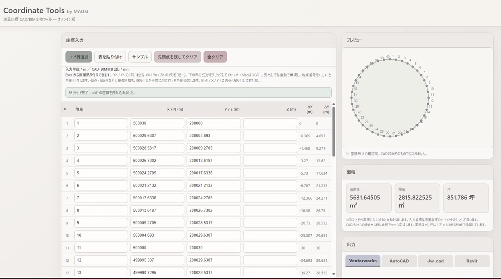Edit Y/E field containing 200013.6197
Screen dimensions: 501x279
coord(214,161)
